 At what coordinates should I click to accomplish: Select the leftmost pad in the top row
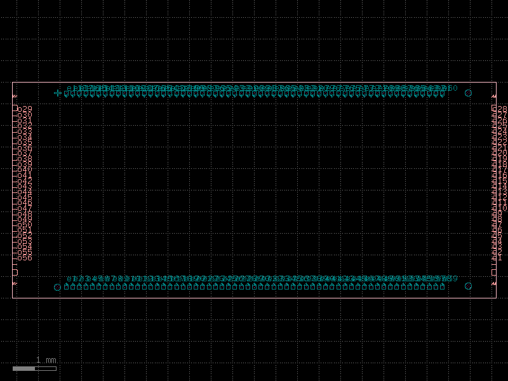point(67,94)
